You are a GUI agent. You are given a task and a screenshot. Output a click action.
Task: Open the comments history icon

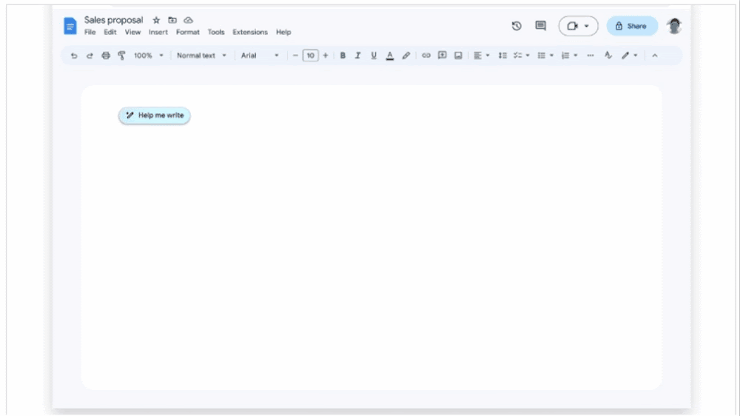point(540,26)
